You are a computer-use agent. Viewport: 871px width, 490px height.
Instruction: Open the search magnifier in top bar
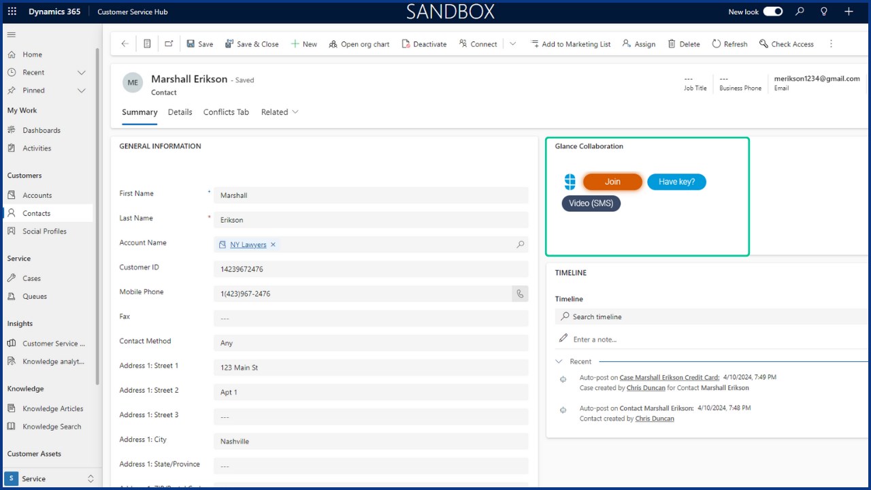point(800,12)
